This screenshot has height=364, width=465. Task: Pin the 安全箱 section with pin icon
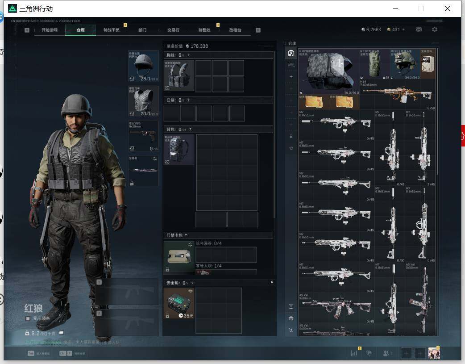click(271, 283)
